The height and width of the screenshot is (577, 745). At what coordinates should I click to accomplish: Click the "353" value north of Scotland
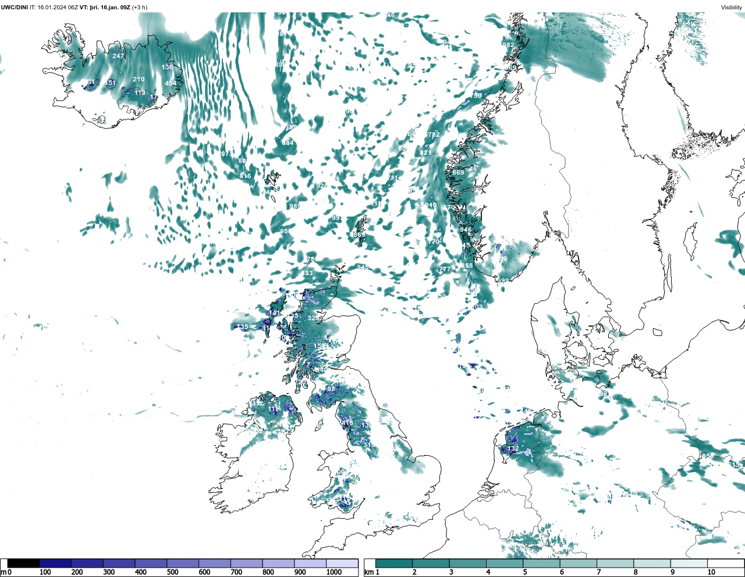pos(307,273)
